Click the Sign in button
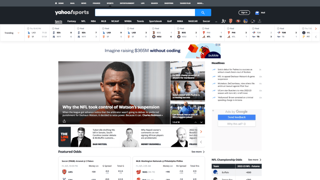The width and height of the screenshot is (320, 180). (x=244, y=12)
